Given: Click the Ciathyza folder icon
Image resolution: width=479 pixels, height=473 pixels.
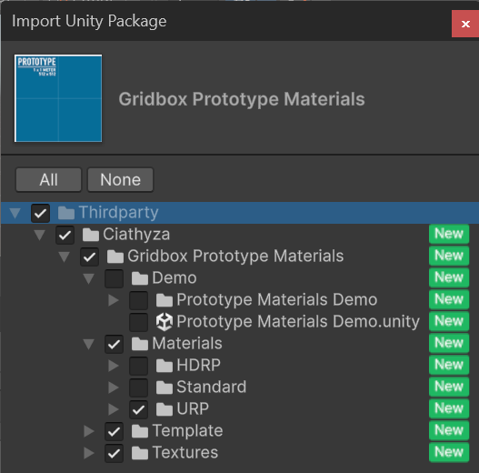Looking at the screenshot, I should coord(91,235).
